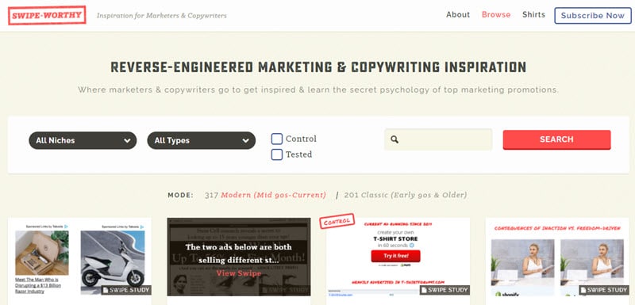
Task: Click the red SEARCH button
Action: [557, 139]
